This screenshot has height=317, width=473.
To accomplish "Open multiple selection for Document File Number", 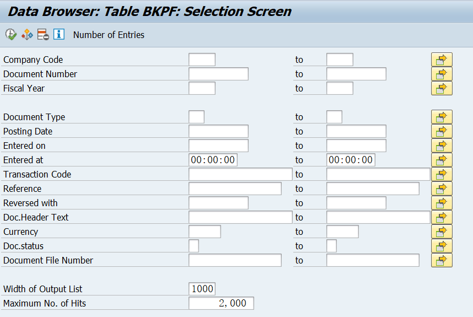I will click(442, 260).
